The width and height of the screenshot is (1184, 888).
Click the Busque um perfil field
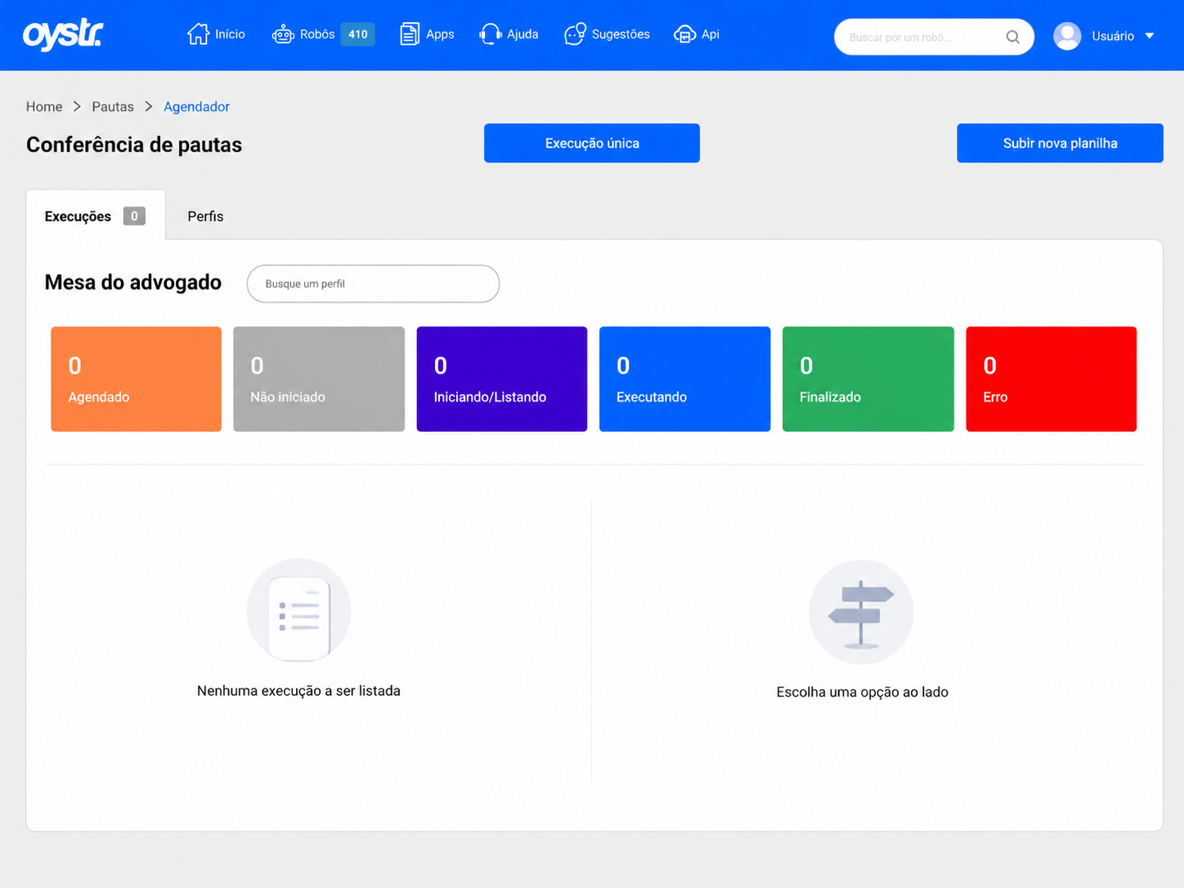(373, 284)
